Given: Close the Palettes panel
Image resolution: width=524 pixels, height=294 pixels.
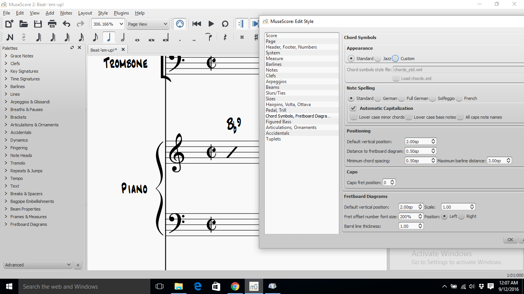Looking at the screenshot, I should (x=79, y=48).
